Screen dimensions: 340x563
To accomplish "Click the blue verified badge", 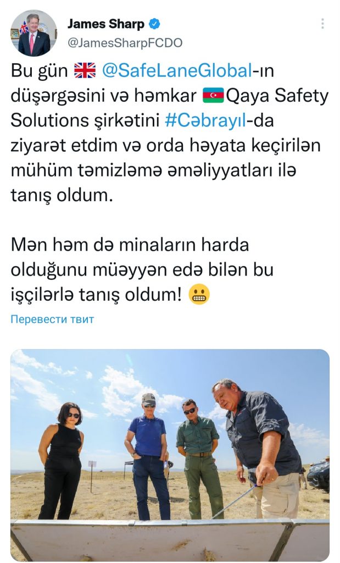I will click(154, 24).
